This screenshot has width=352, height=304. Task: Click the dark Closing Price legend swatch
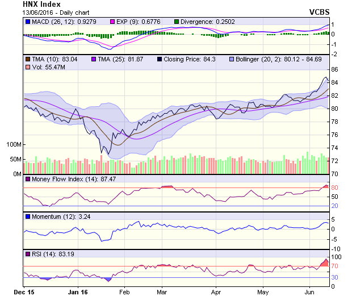(161, 59)
